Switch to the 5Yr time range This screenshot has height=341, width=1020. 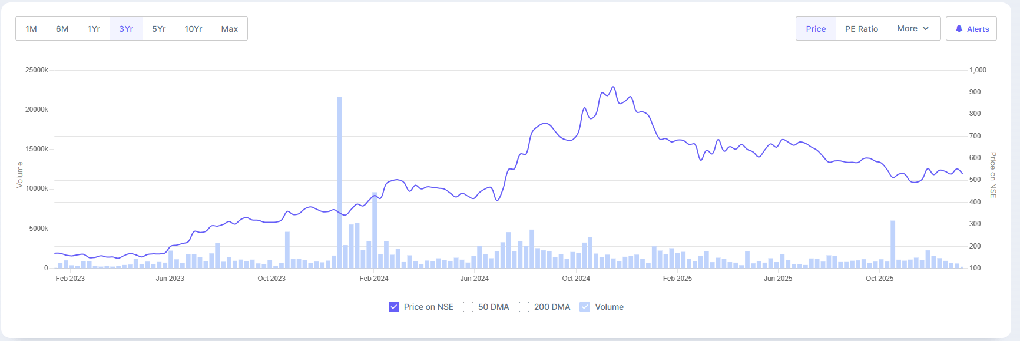[159, 29]
